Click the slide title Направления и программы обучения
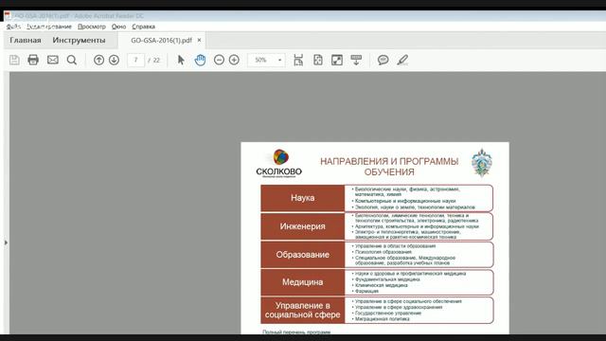Viewport: 606px width, 341px height. 389,167
